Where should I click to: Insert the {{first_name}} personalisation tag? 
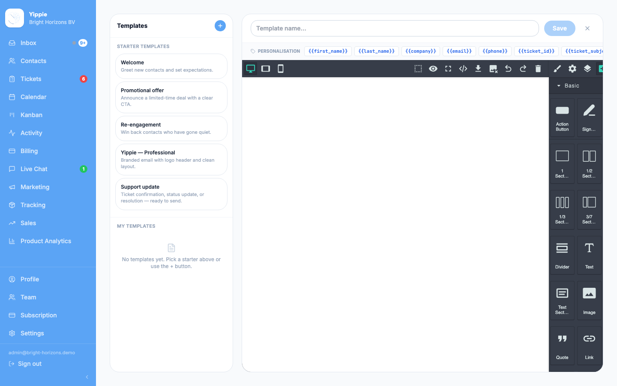[328, 51]
